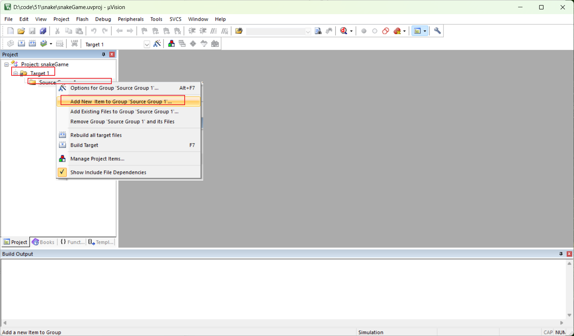Open the find text combo box dropdown
The width and height of the screenshot is (574, 336).
pos(308,32)
